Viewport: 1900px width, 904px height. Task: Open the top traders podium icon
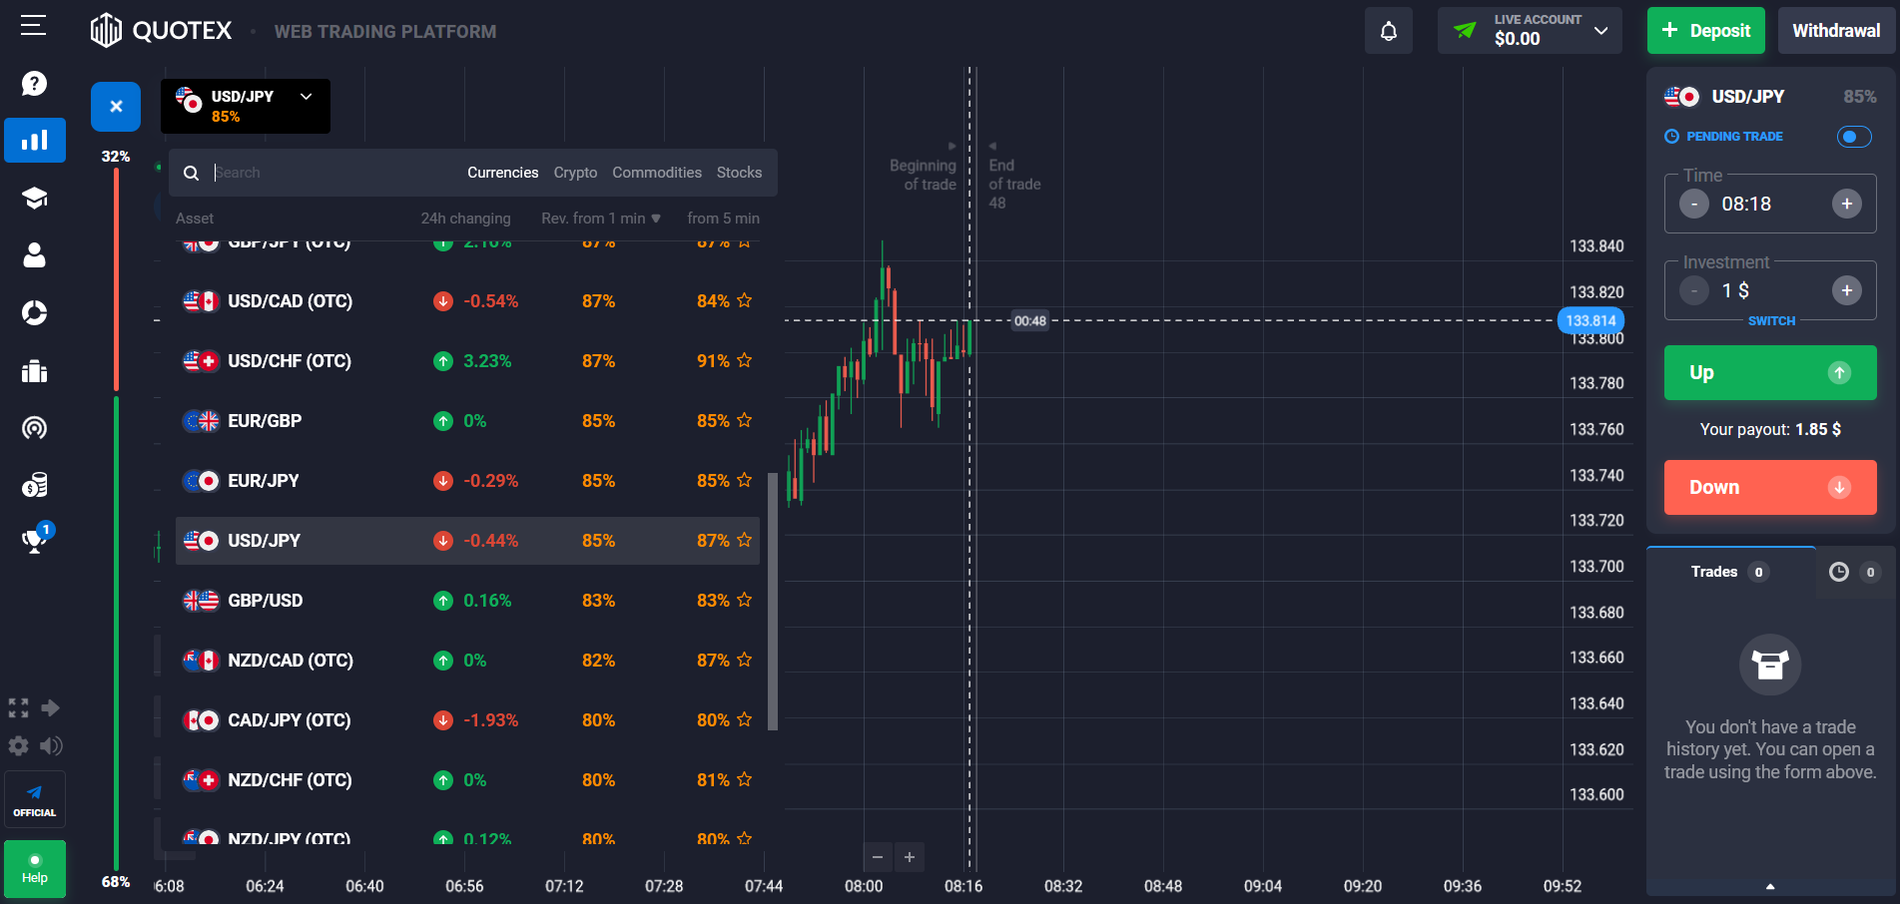pyautogui.click(x=35, y=371)
